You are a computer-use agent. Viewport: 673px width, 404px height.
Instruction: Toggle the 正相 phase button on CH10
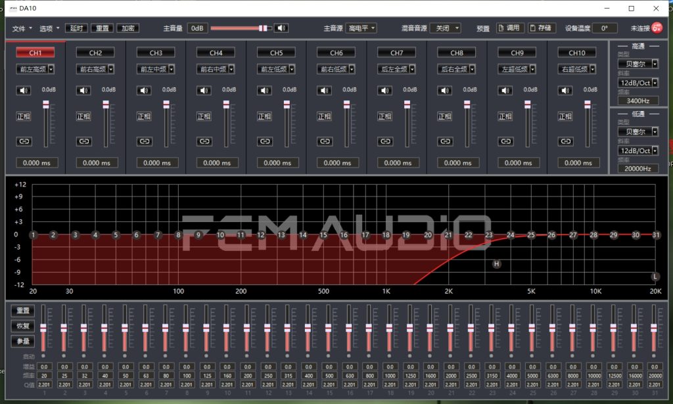(x=566, y=116)
